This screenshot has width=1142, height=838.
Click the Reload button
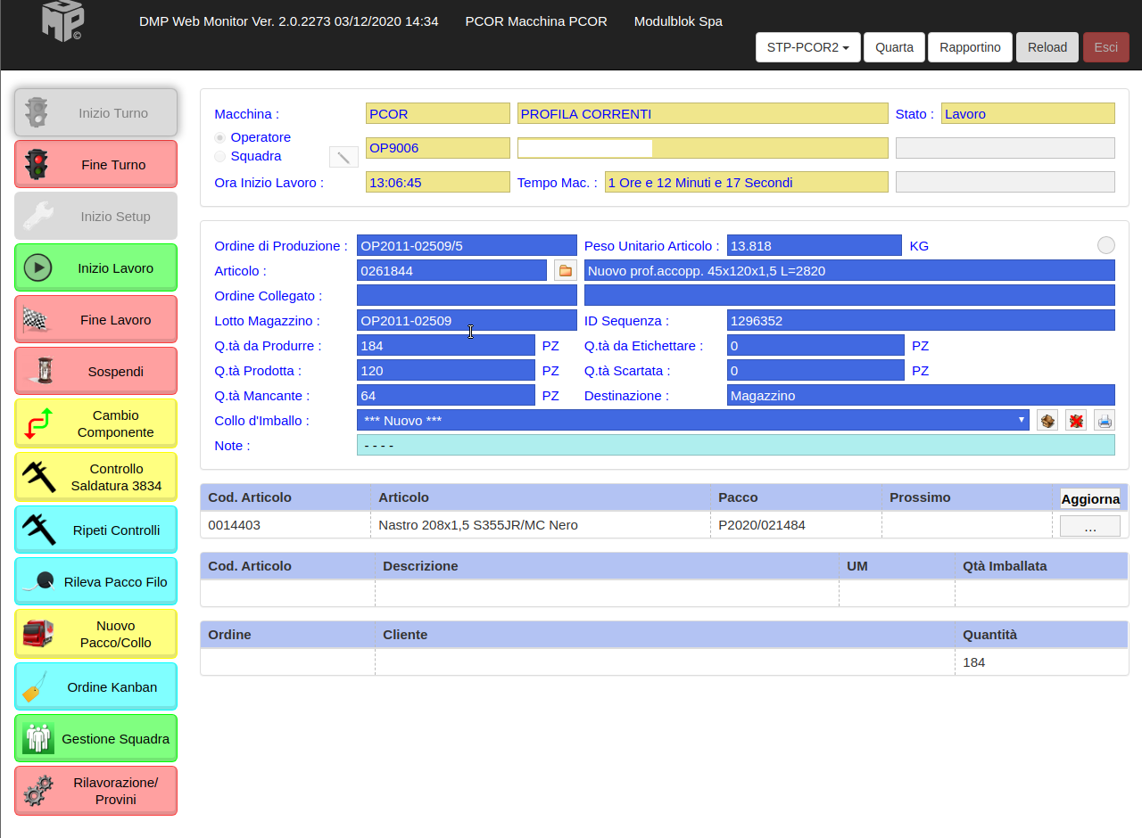[x=1047, y=47]
